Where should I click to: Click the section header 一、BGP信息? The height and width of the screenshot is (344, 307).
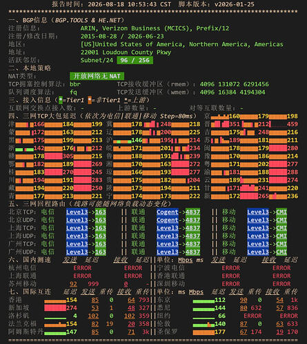tap(28, 20)
